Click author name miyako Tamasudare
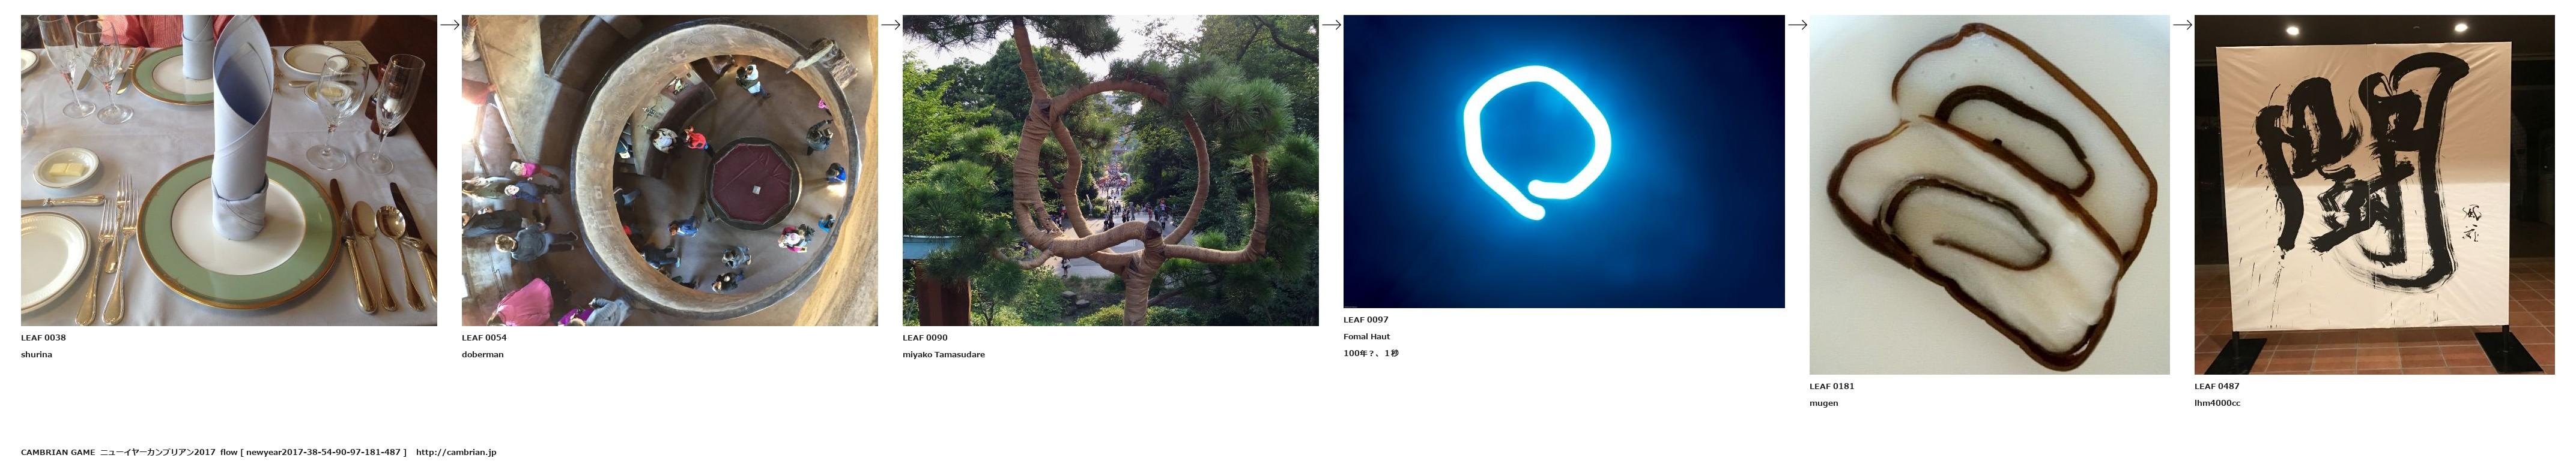2576x467 pixels. pos(943,355)
